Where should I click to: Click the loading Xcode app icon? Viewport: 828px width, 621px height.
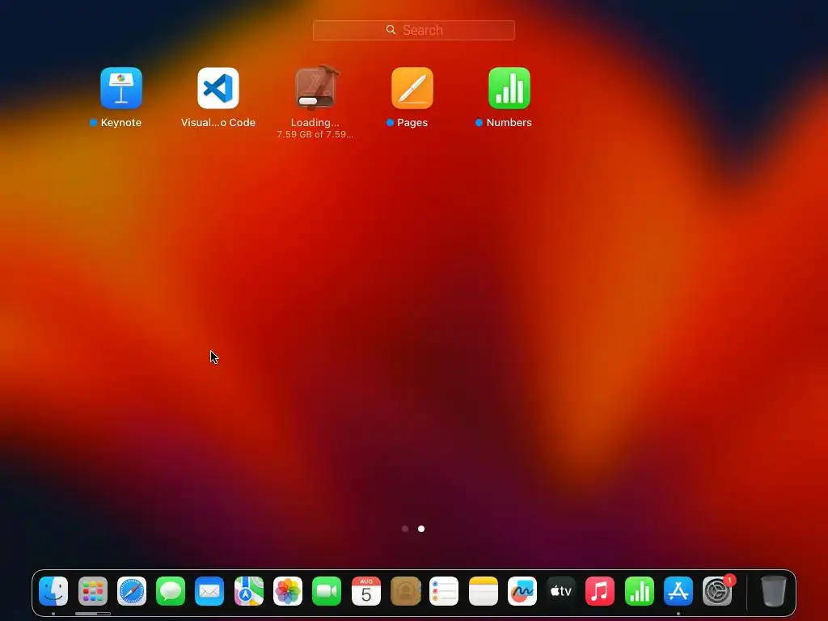(315, 87)
